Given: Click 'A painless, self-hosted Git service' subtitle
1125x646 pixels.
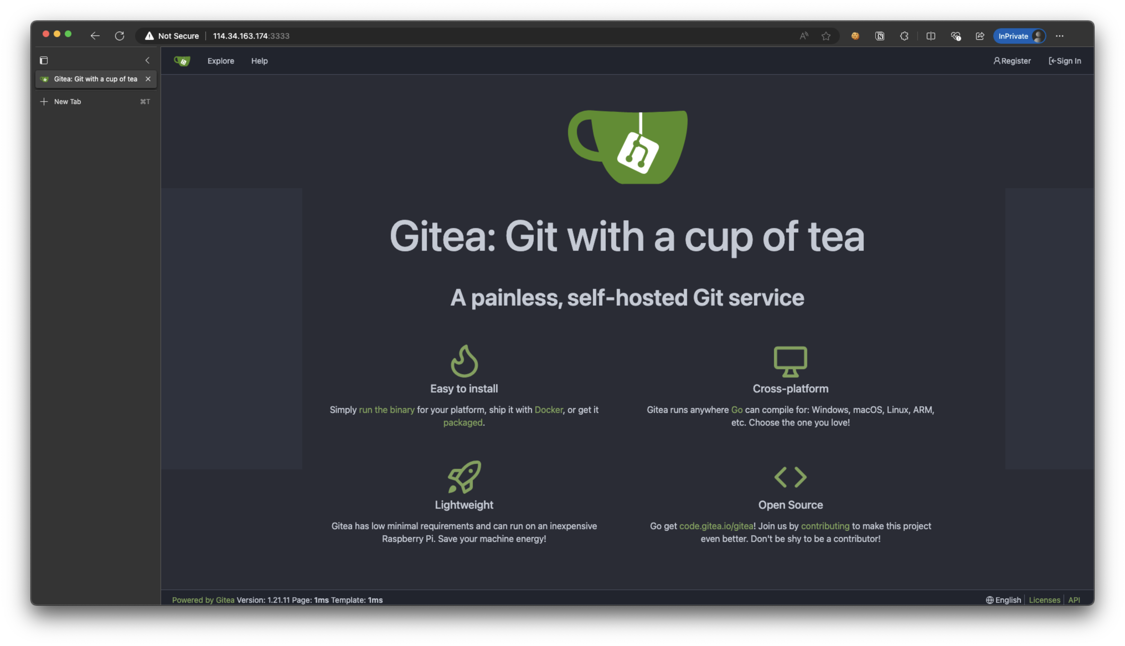Looking at the screenshot, I should tap(627, 298).
